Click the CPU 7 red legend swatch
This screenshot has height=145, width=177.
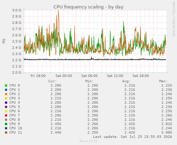6,115
